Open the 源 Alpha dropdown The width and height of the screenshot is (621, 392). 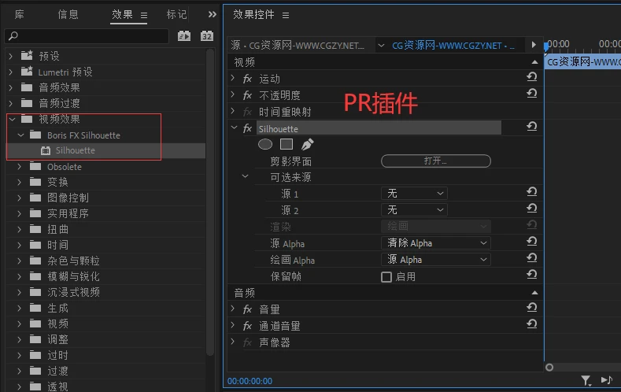(x=436, y=243)
